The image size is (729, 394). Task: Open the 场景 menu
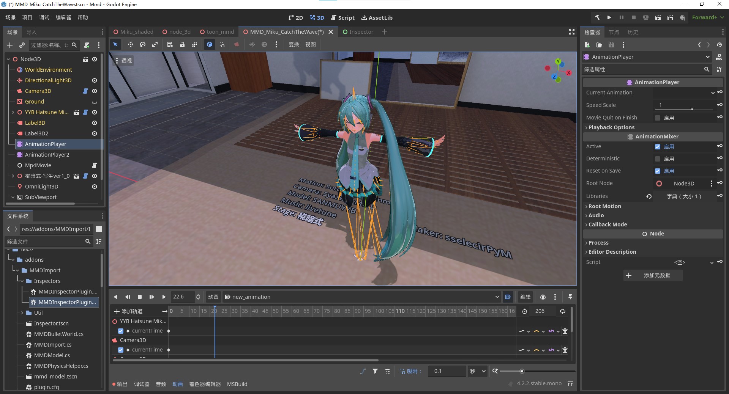[x=11, y=17]
